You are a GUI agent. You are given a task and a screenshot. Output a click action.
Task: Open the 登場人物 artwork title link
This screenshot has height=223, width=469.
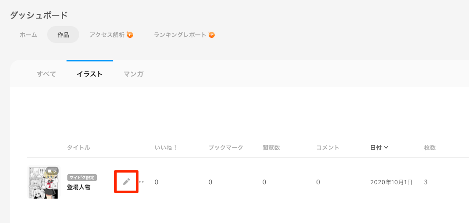point(79,187)
